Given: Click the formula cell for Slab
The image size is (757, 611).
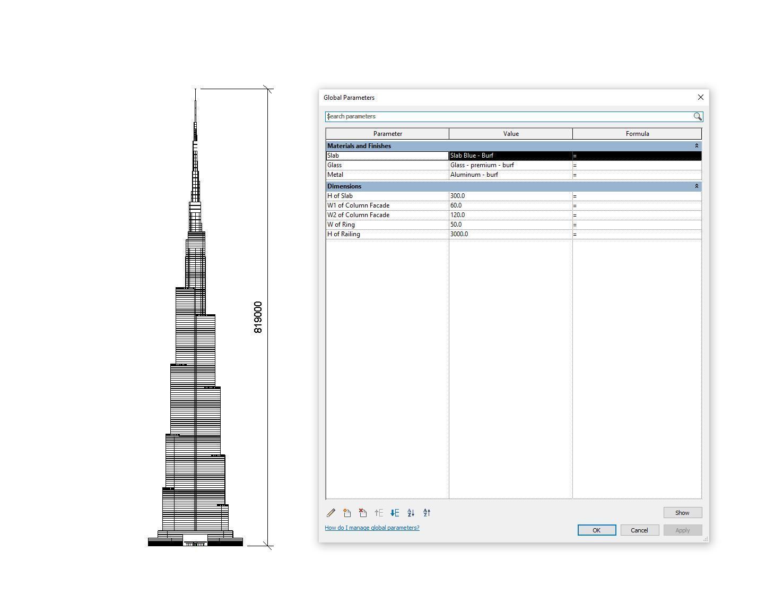Looking at the screenshot, I should tap(637, 156).
